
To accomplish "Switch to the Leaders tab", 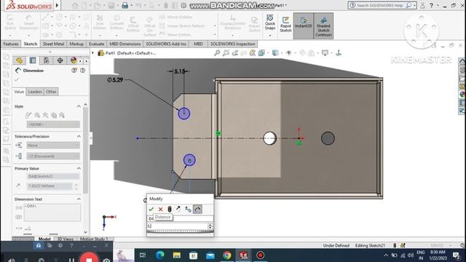I will pos(35,92).
